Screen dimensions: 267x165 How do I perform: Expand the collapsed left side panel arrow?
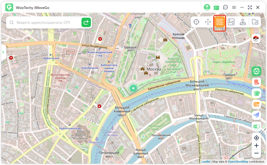coord(3,52)
